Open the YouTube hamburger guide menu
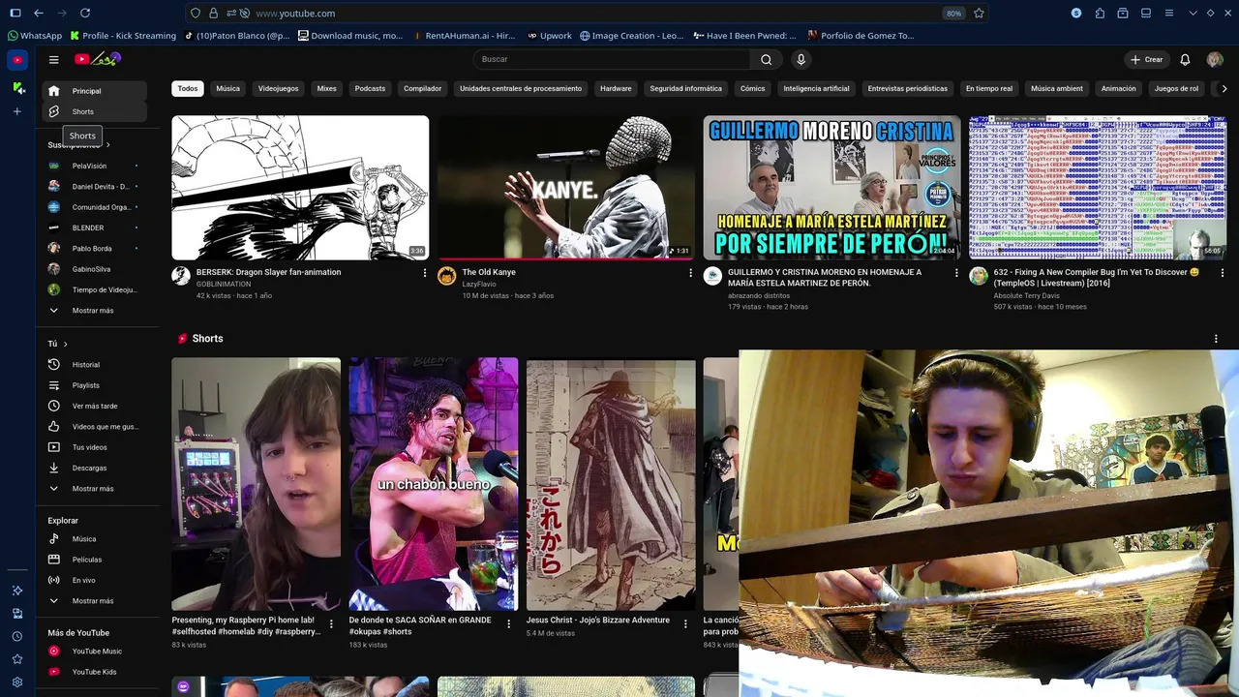The height and width of the screenshot is (697, 1239). 54,60
